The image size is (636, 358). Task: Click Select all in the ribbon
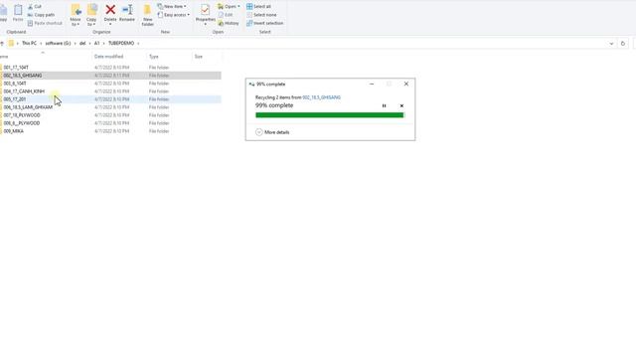click(258, 7)
